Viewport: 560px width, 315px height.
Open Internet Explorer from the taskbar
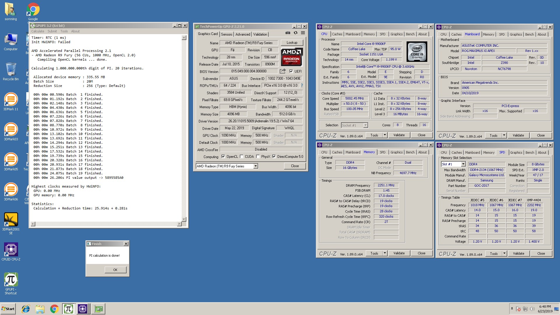pos(26,309)
